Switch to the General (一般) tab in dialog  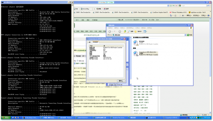pos(90,42)
